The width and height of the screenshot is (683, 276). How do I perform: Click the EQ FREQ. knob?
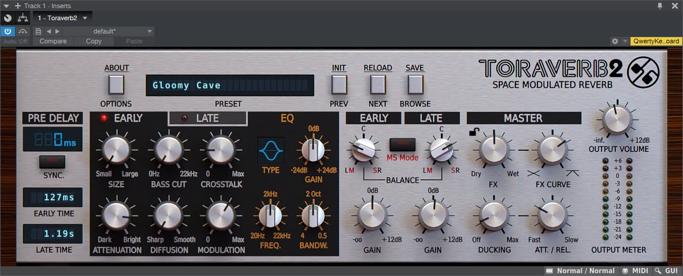click(x=270, y=215)
